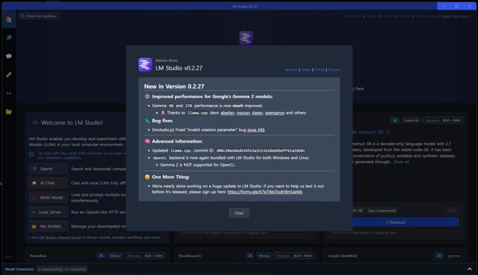Screen dimensions: 478x275
Task: Close the release notes dialog
Action: click(239, 213)
